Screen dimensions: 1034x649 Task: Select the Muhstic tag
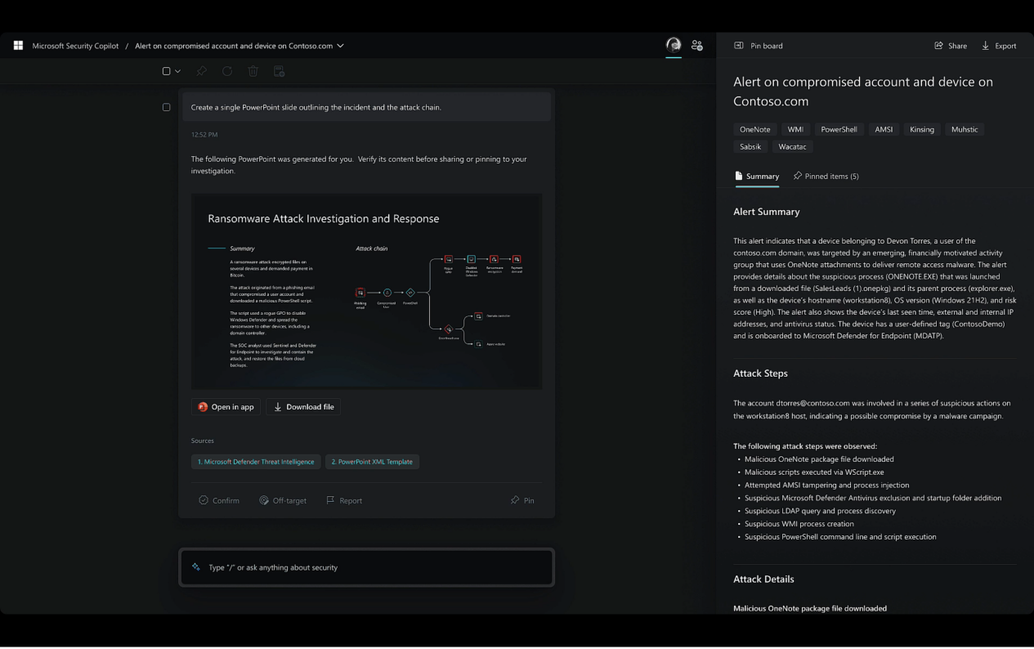pyautogui.click(x=965, y=129)
